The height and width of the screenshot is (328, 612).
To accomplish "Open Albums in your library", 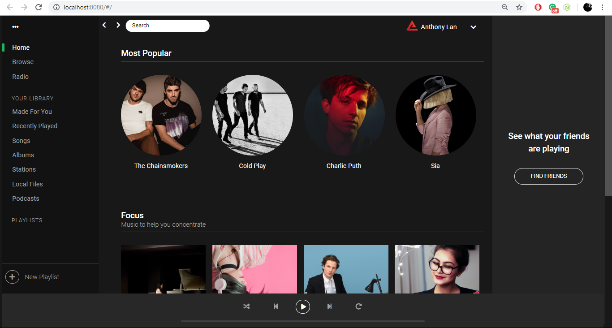I will pos(23,155).
